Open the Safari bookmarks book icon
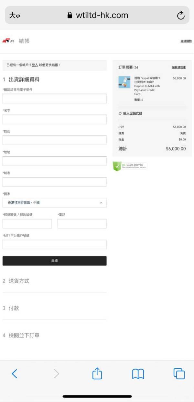 tap(138, 374)
